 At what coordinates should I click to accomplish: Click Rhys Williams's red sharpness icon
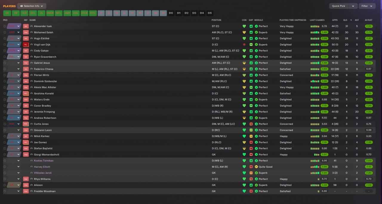[251, 179]
